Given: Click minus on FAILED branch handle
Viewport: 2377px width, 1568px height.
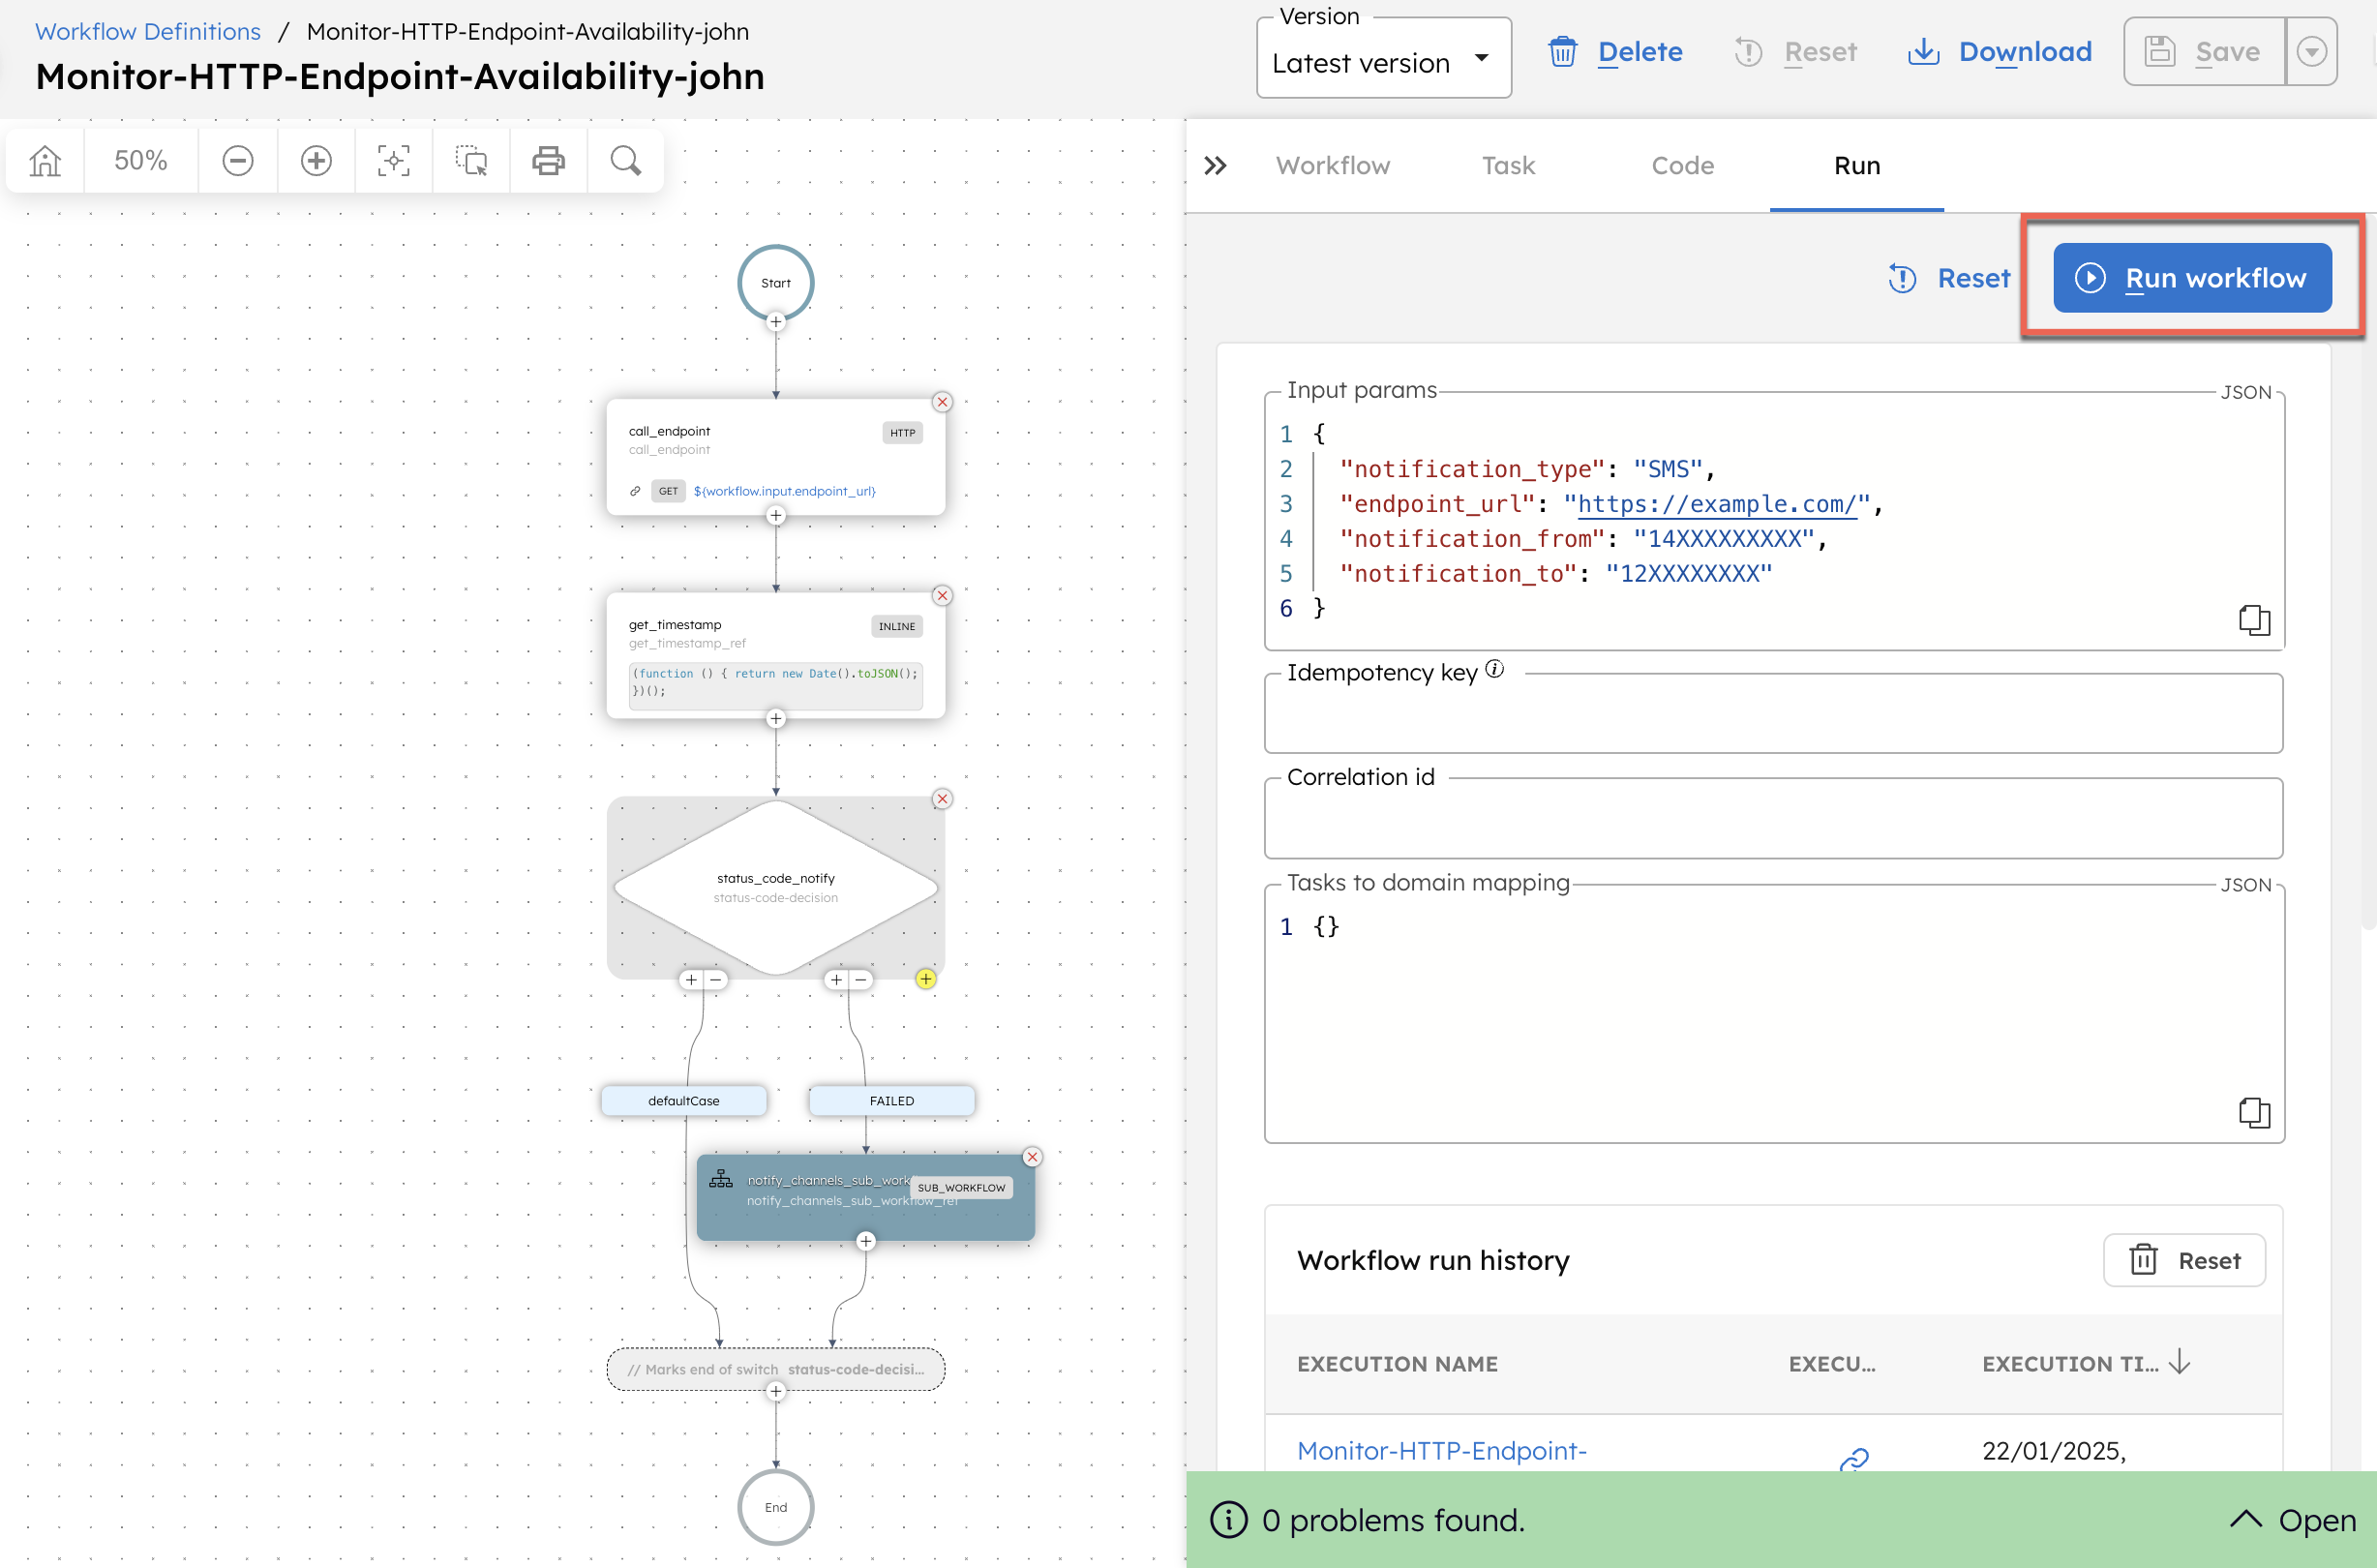Looking at the screenshot, I should coord(861,980).
